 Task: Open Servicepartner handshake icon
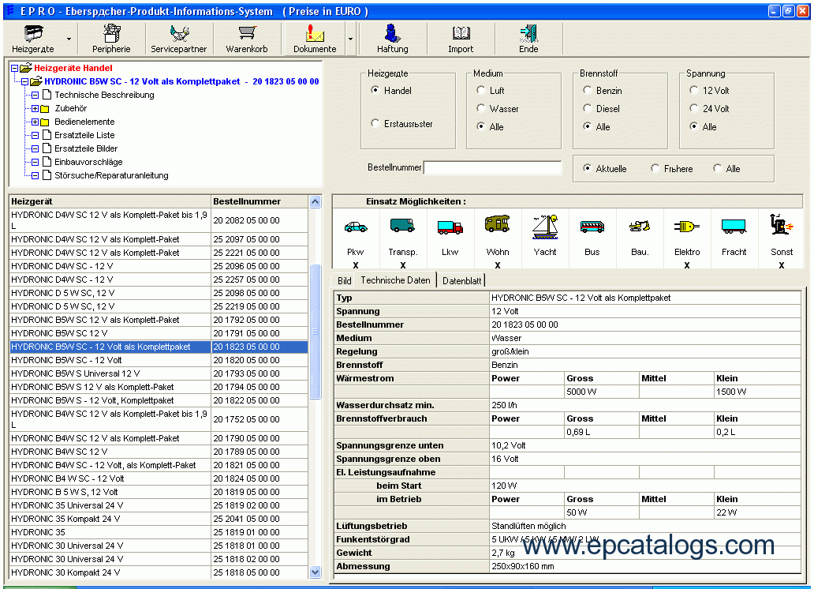[179, 34]
